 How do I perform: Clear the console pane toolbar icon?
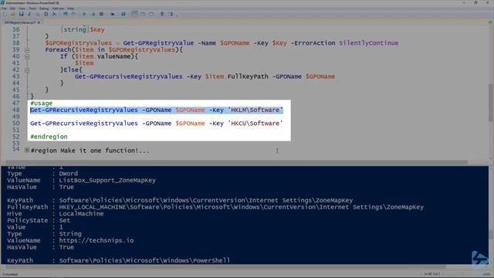coord(54,14)
